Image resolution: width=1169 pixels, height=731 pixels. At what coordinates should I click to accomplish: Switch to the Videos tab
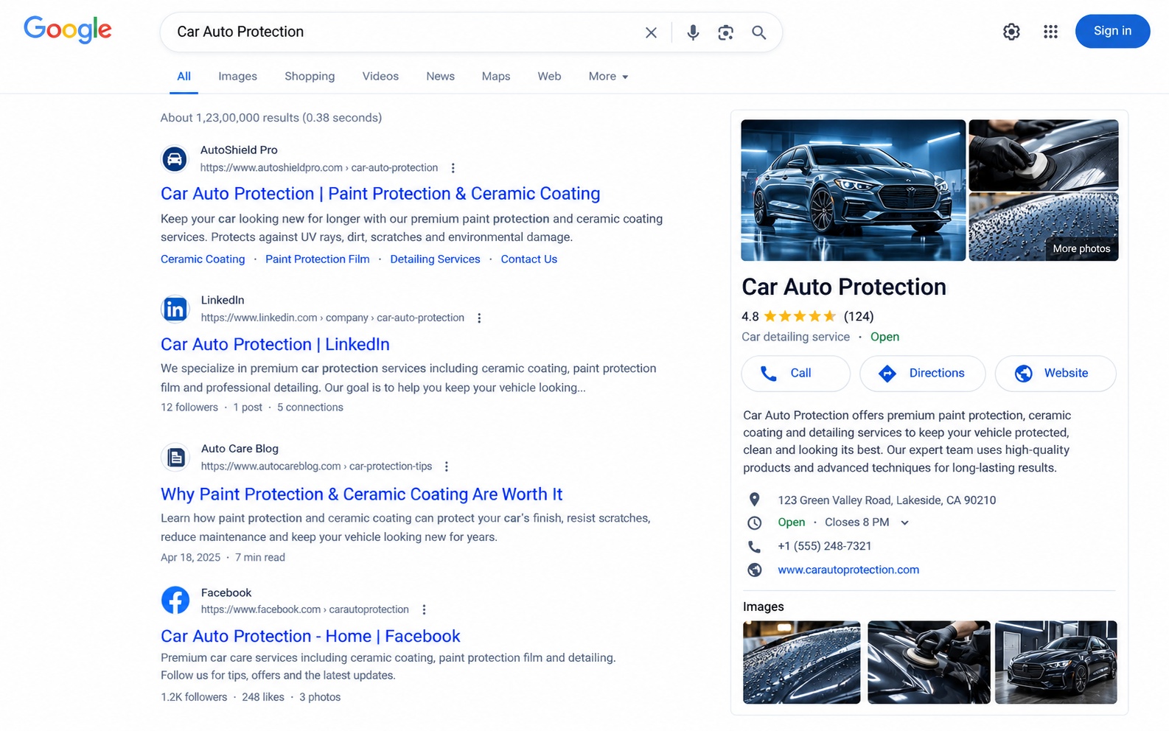pyautogui.click(x=380, y=76)
